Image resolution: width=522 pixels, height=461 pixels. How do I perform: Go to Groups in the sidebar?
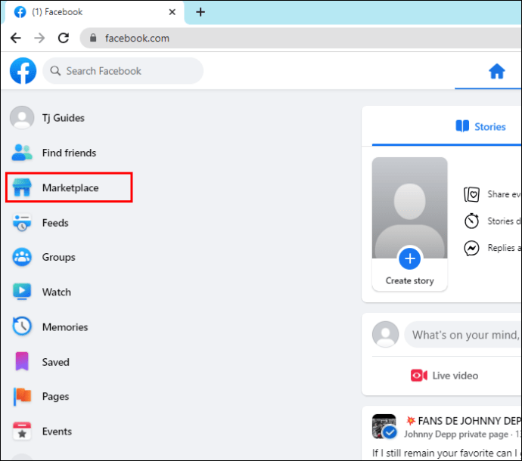(58, 257)
